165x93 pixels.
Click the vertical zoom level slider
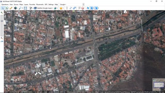point(2,26)
